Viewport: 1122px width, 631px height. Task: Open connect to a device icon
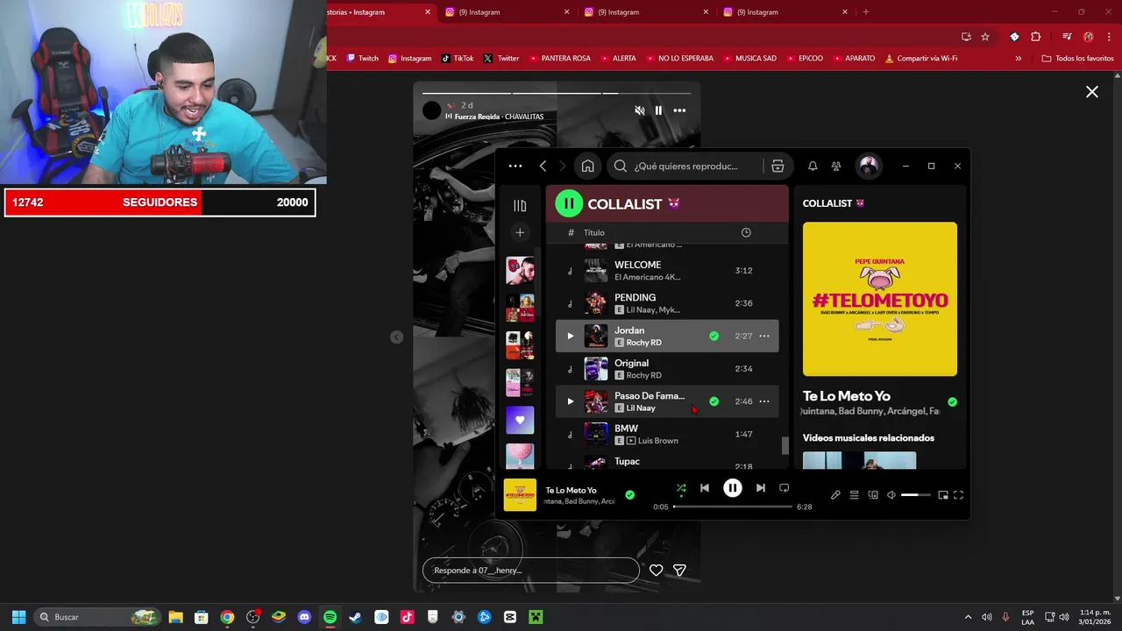click(x=873, y=495)
